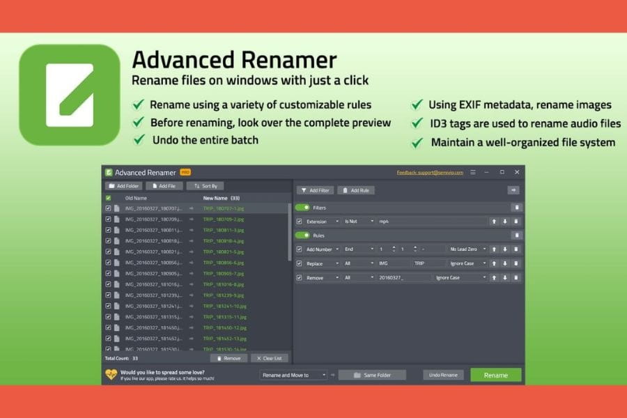Move the Add Number rule down

[x=504, y=249]
